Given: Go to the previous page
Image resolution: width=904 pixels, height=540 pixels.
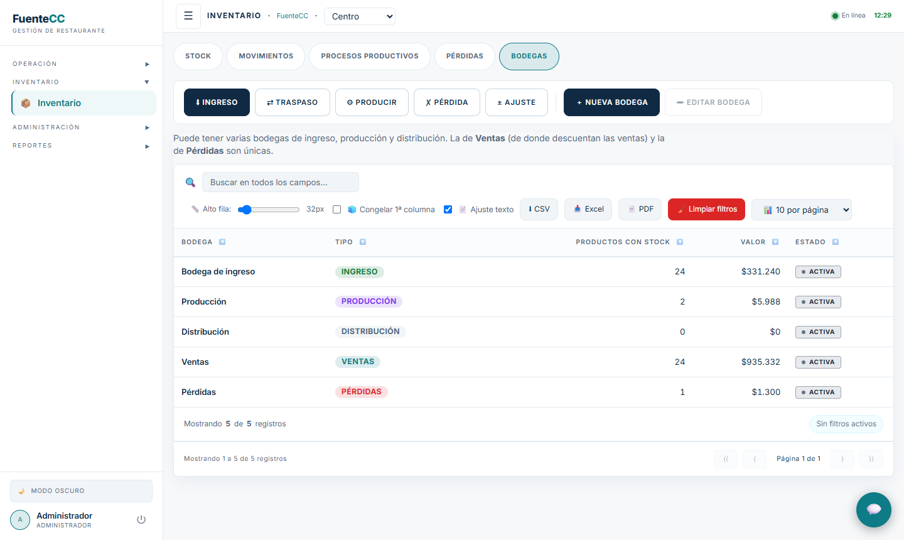Looking at the screenshot, I should click(755, 459).
